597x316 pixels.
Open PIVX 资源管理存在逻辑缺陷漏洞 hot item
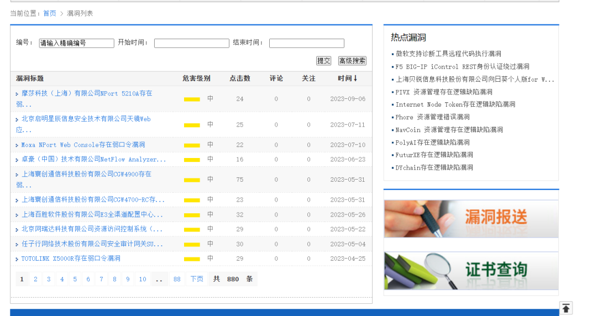[x=444, y=92]
